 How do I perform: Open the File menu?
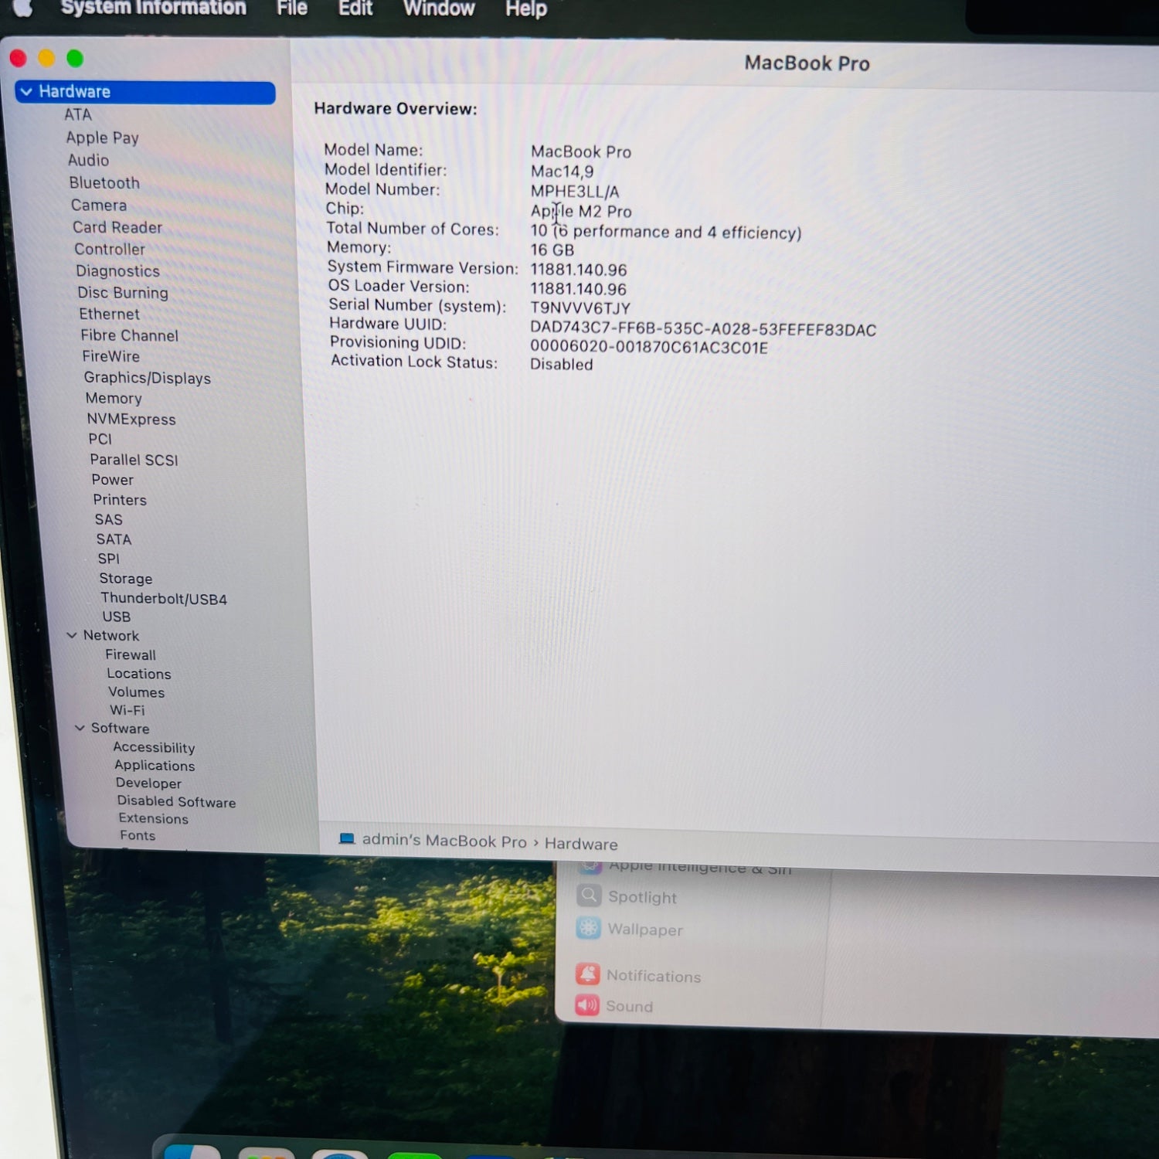(292, 8)
